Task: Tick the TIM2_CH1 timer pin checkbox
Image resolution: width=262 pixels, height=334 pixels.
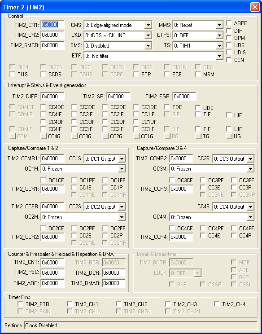Action: coord(70,304)
